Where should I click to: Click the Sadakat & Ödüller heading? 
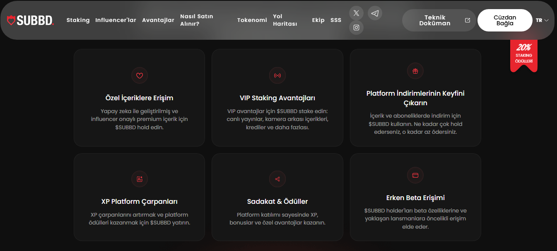(277, 202)
